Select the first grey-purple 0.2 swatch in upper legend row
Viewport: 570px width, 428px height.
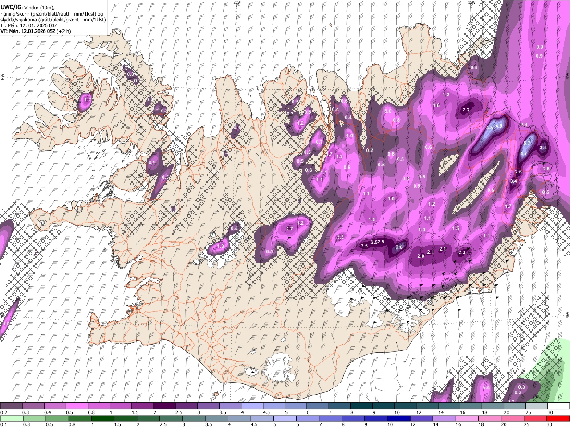click(11, 406)
